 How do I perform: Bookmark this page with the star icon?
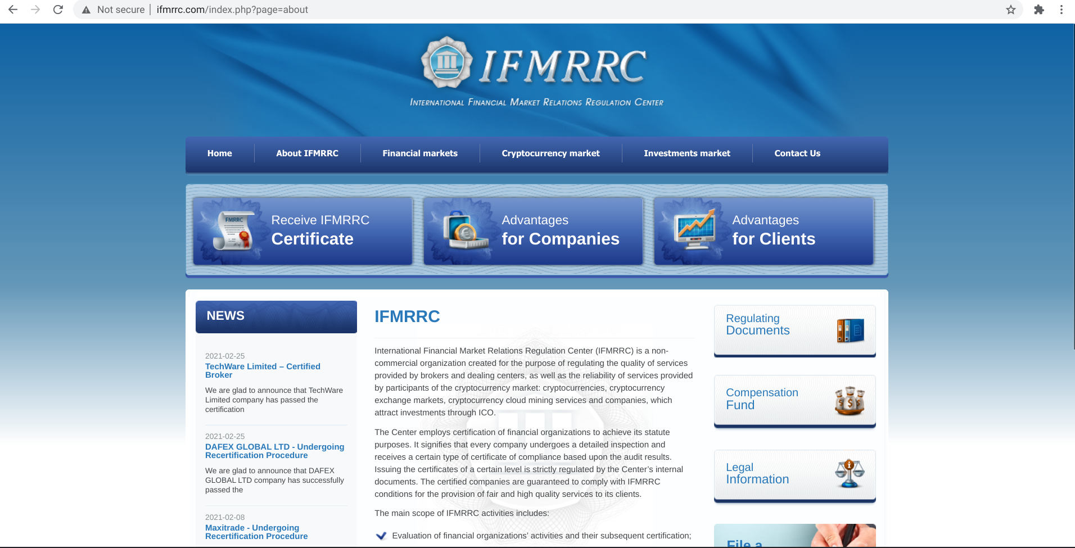pos(1010,10)
